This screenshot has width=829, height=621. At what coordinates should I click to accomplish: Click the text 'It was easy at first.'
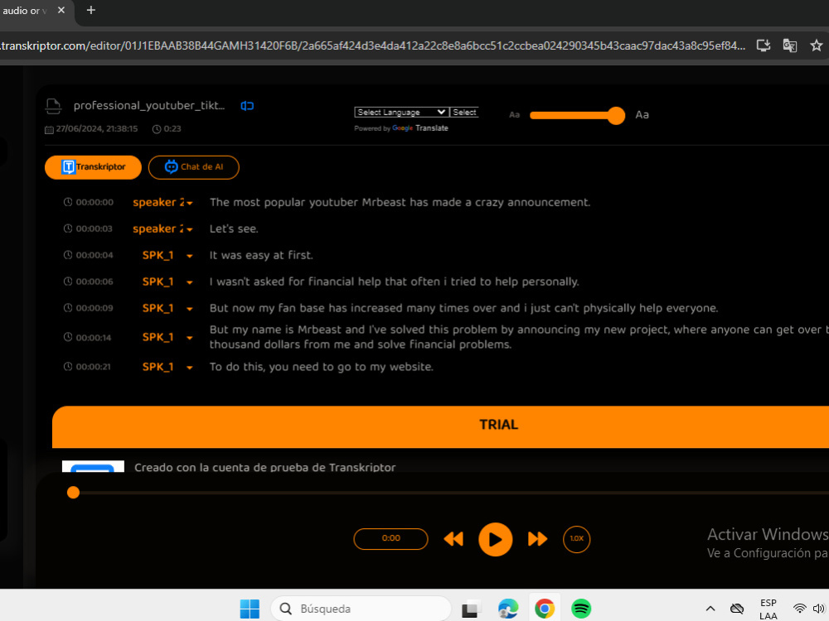tap(261, 255)
